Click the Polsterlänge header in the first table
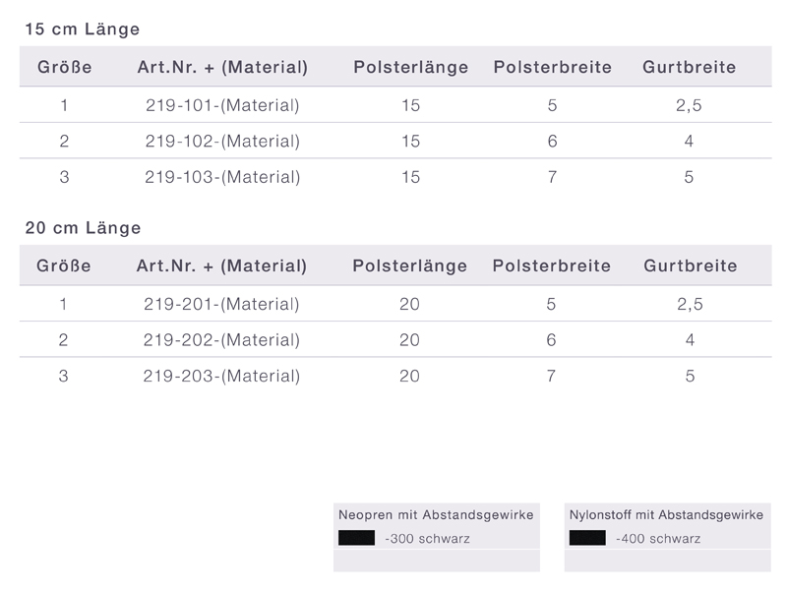The width and height of the screenshot is (787, 590). 411,67
